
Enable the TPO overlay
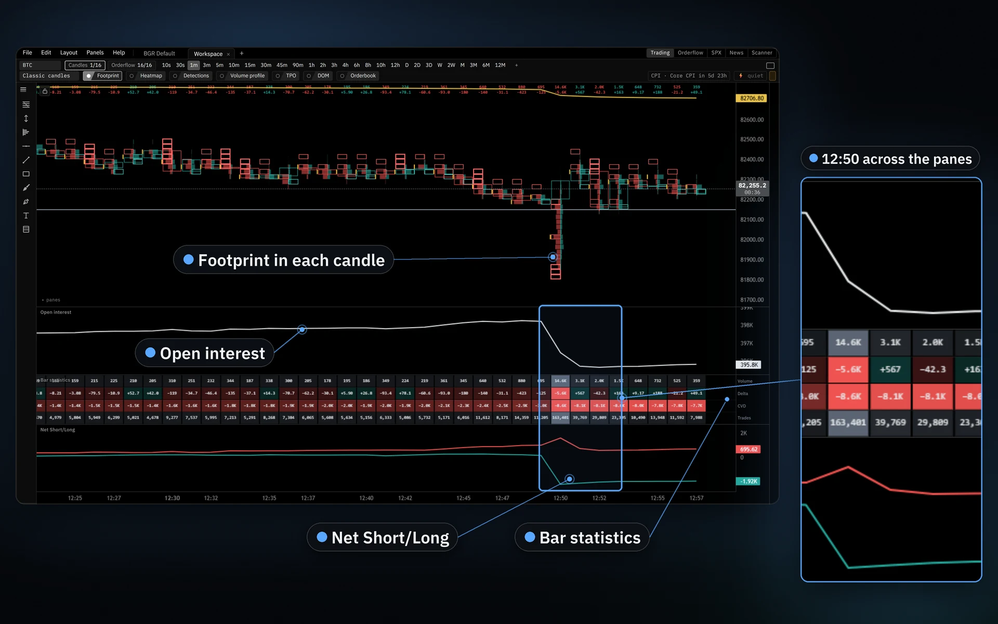coord(286,76)
